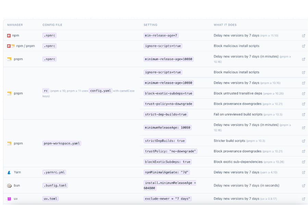This screenshot has width=308, height=205.
Task: Click the MANAGER column header
Action: click(x=15, y=25)
